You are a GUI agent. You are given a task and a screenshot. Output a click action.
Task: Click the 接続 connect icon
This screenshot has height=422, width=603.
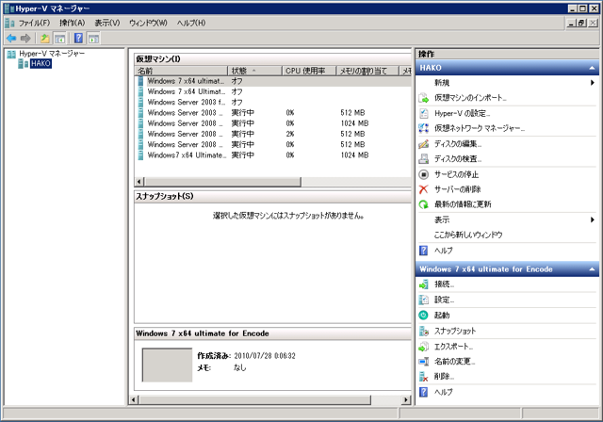[x=423, y=284]
